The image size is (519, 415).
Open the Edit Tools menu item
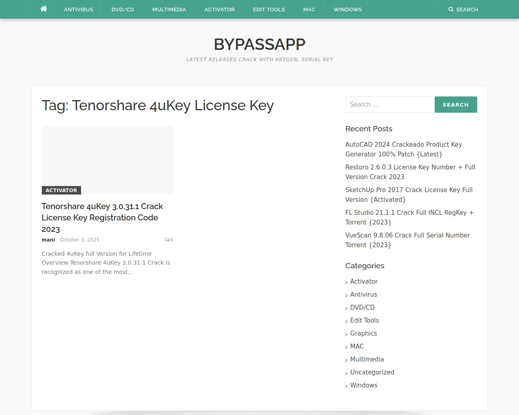point(269,9)
